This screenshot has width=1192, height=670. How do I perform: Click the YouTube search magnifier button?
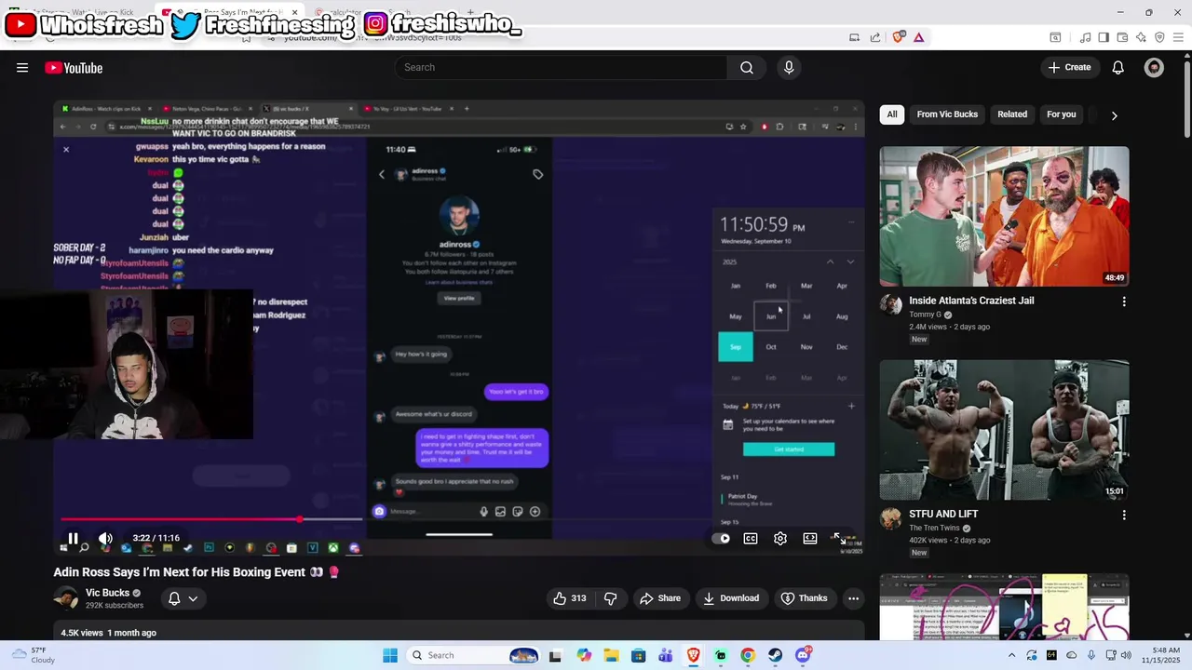pyautogui.click(x=747, y=67)
